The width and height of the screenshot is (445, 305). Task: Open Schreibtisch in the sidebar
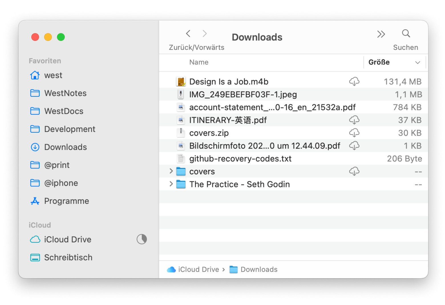pyautogui.click(x=68, y=257)
